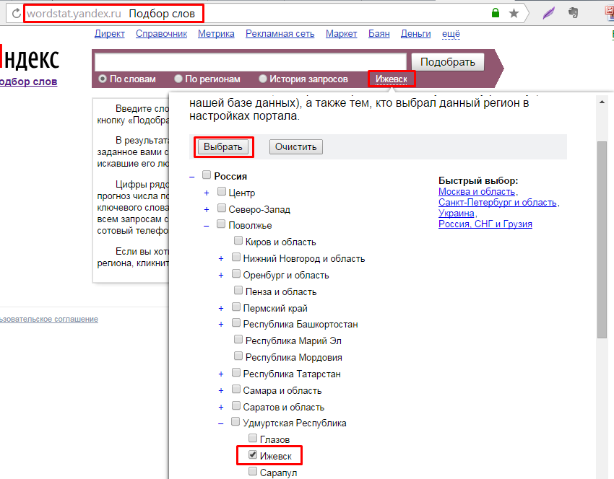Check 'Киров и область' checkbox
The image size is (614, 479).
238,240
